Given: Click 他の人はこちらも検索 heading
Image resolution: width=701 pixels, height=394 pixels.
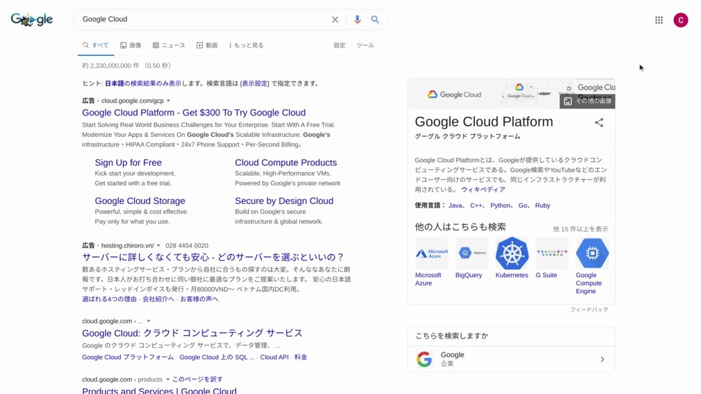Looking at the screenshot, I should point(460,227).
